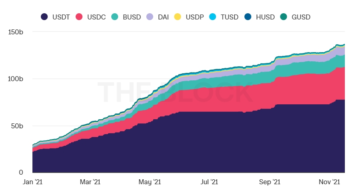Toggle the USDC series label
Viewport: 354px width, 195px height.
click(x=96, y=17)
